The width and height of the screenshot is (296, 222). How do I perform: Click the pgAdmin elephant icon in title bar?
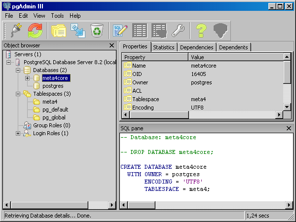coord(6,6)
